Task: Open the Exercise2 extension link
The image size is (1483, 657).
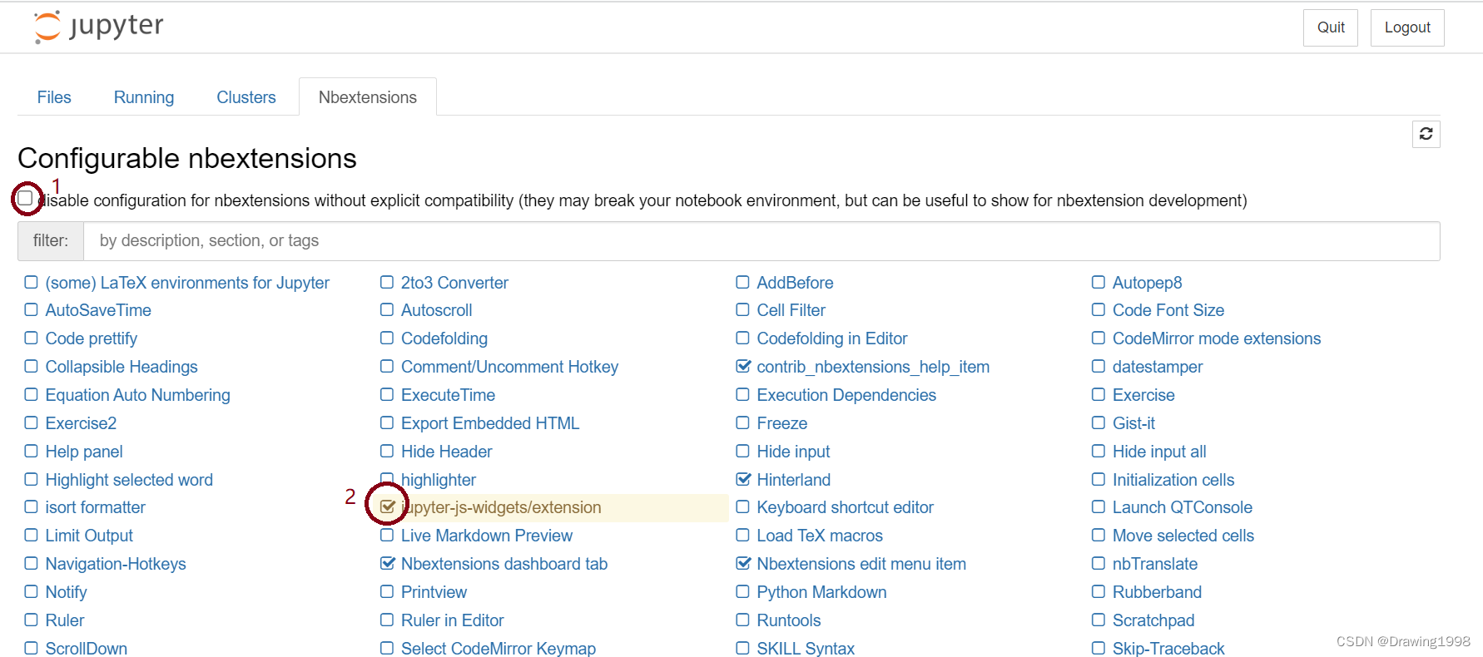Action: 81,423
